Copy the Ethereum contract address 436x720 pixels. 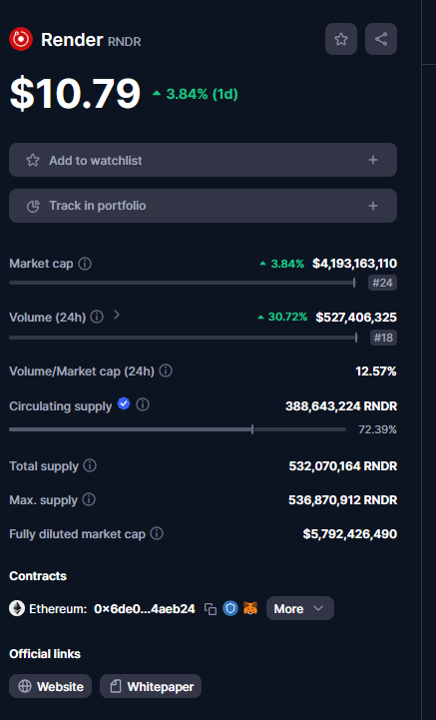pyautogui.click(x=211, y=609)
